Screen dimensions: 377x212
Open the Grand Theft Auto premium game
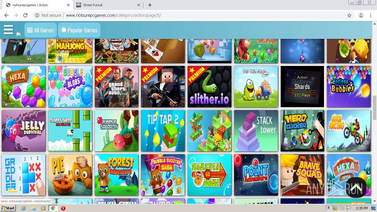(x=117, y=87)
